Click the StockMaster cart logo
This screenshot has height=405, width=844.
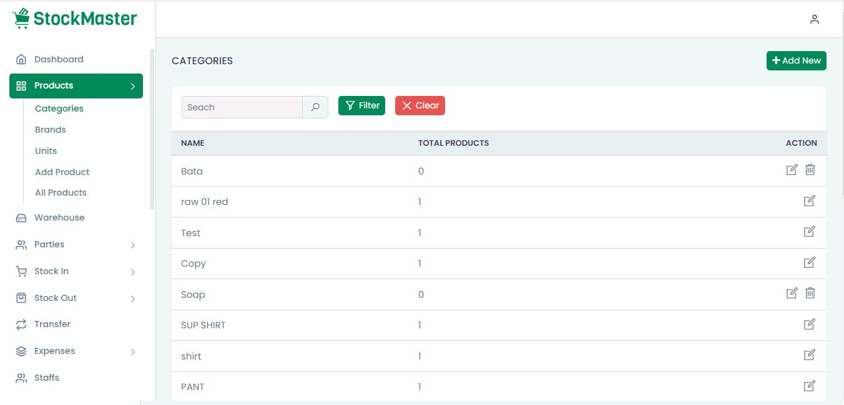point(21,19)
